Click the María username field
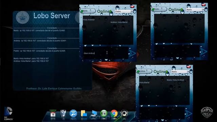Image resolution: width=217 pixels, height=122 pixels. click(88, 11)
